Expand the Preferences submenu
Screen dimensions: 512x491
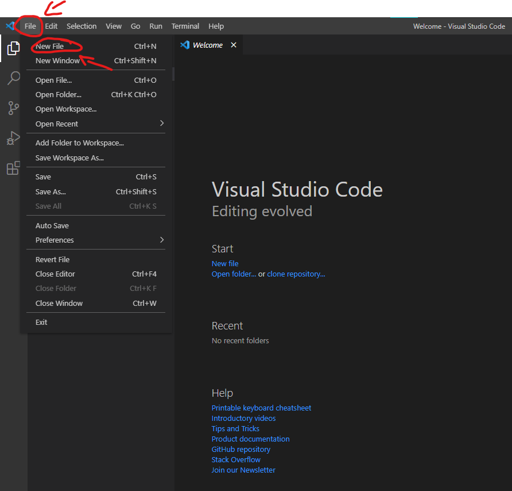click(96, 240)
